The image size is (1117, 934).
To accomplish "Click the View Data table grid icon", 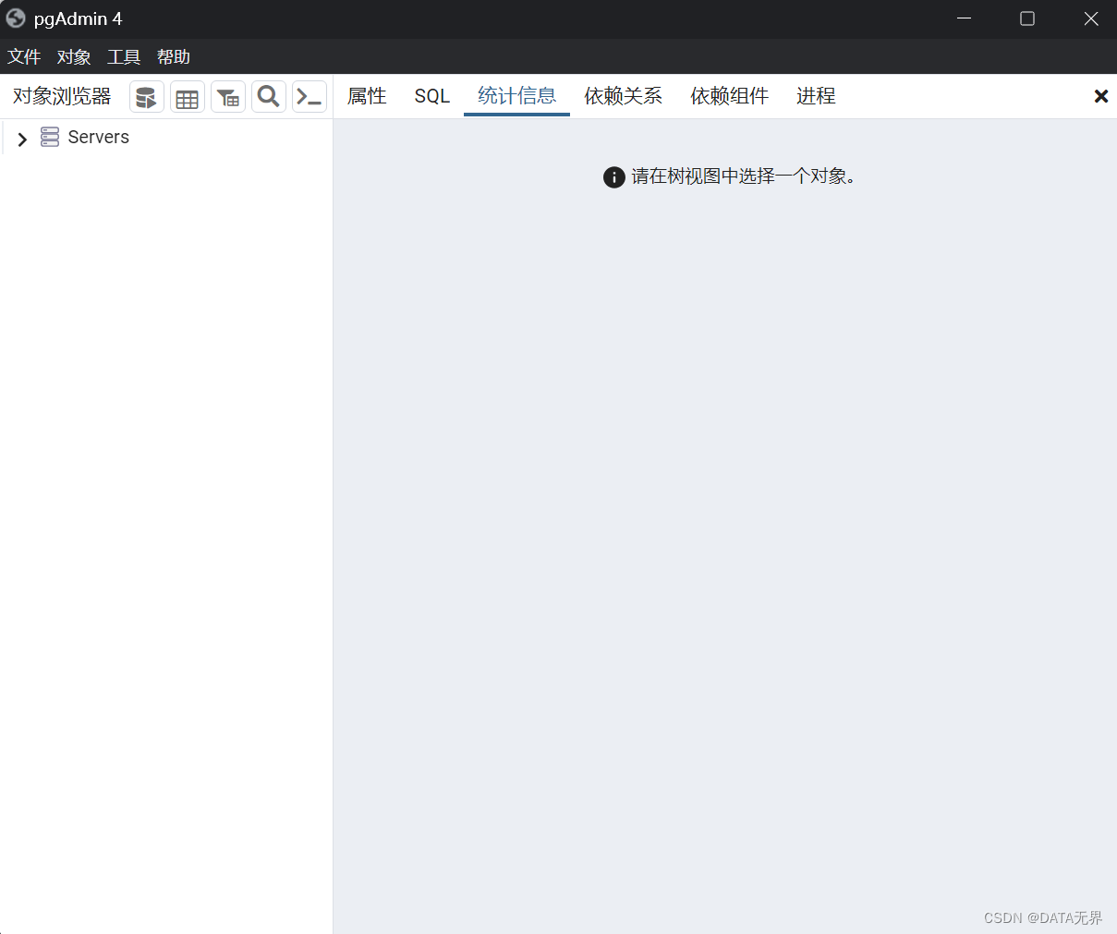I will pos(188,97).
